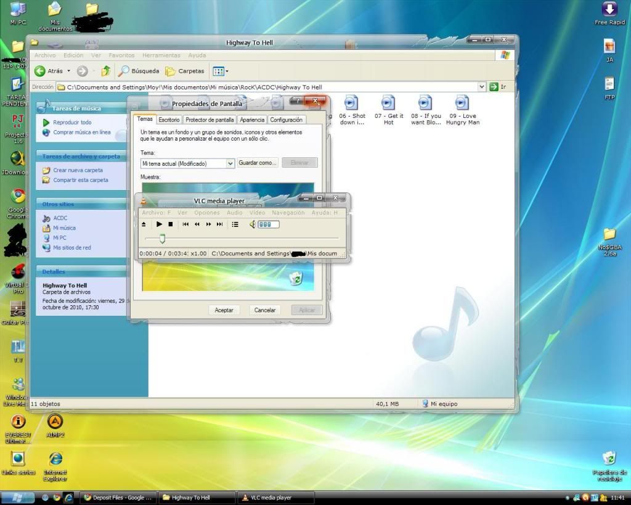Image resolution: width=631 pixels, height=505 pixels.
Task: Click the Papelera de reciclaje icon
Action: pos(609,466)
